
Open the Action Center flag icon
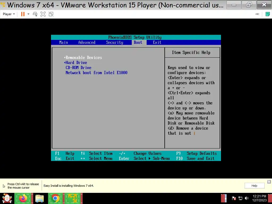pos(234,198)
